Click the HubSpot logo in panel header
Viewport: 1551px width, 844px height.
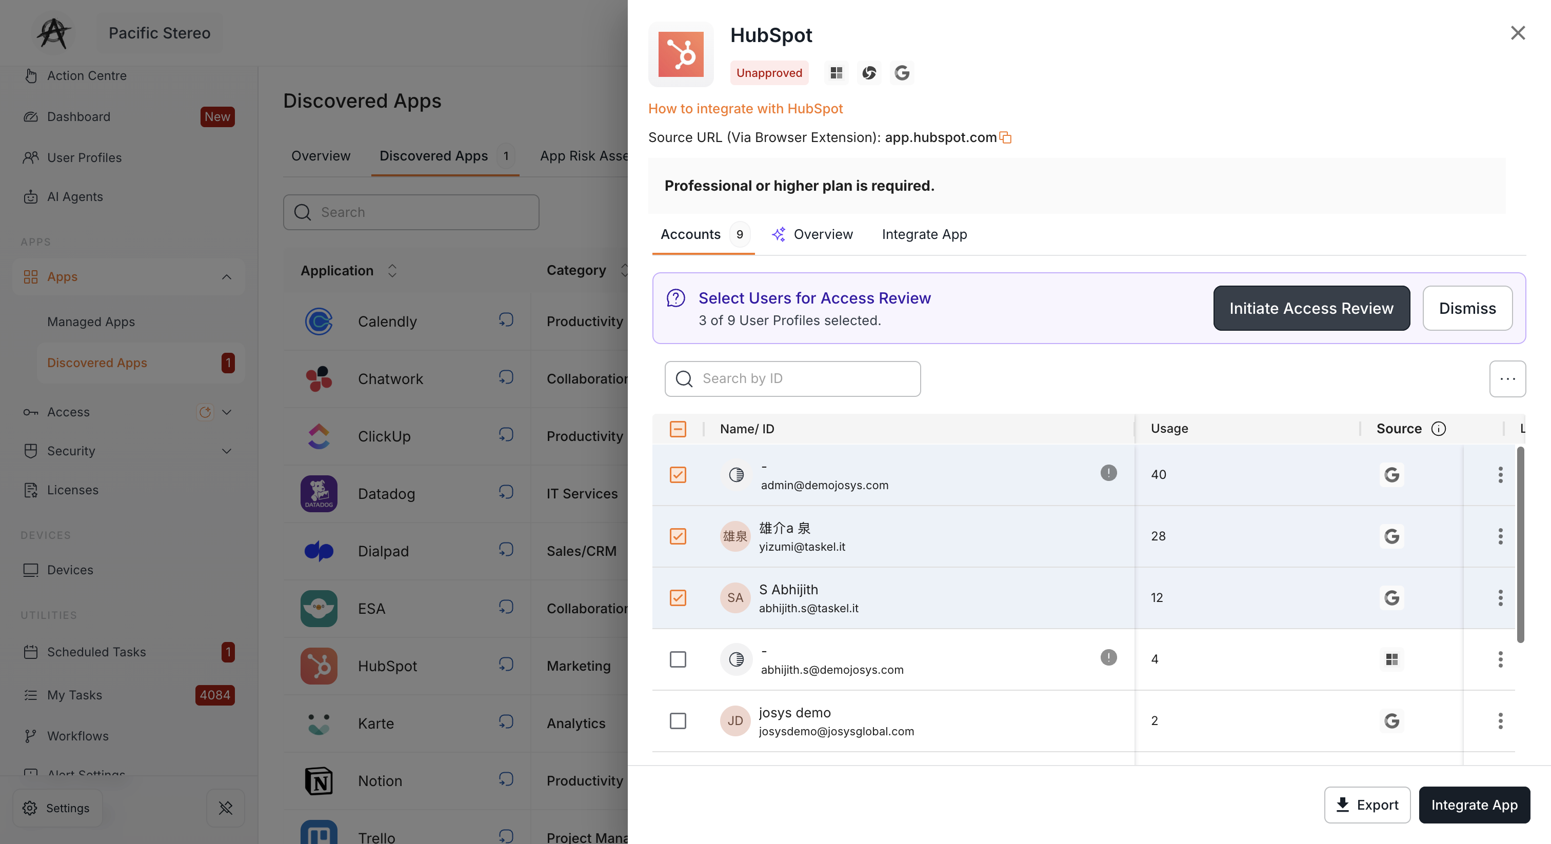tap(681, 54)
